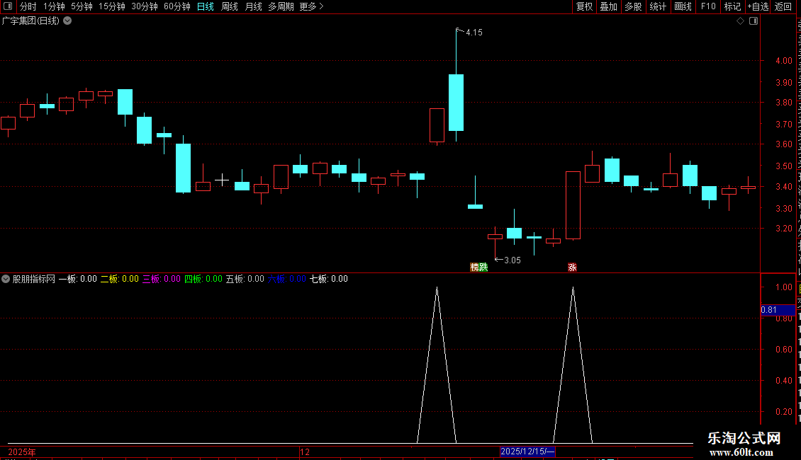The height and width of the screenshot is (460, 801).
Task: Click the blue 六板: 0.00 value
Action: (287, 279)
